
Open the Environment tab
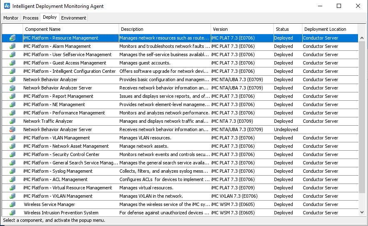click(74, 18)
